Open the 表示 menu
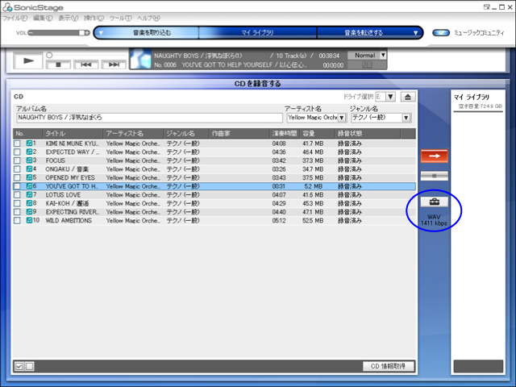 [x=68, y=18]
